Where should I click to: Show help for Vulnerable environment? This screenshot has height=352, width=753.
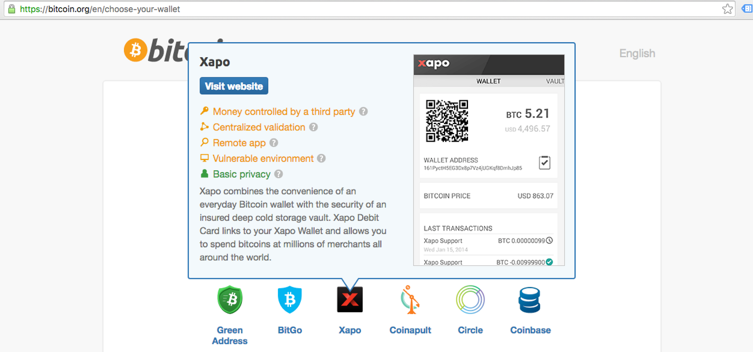(x=321, y=158)
